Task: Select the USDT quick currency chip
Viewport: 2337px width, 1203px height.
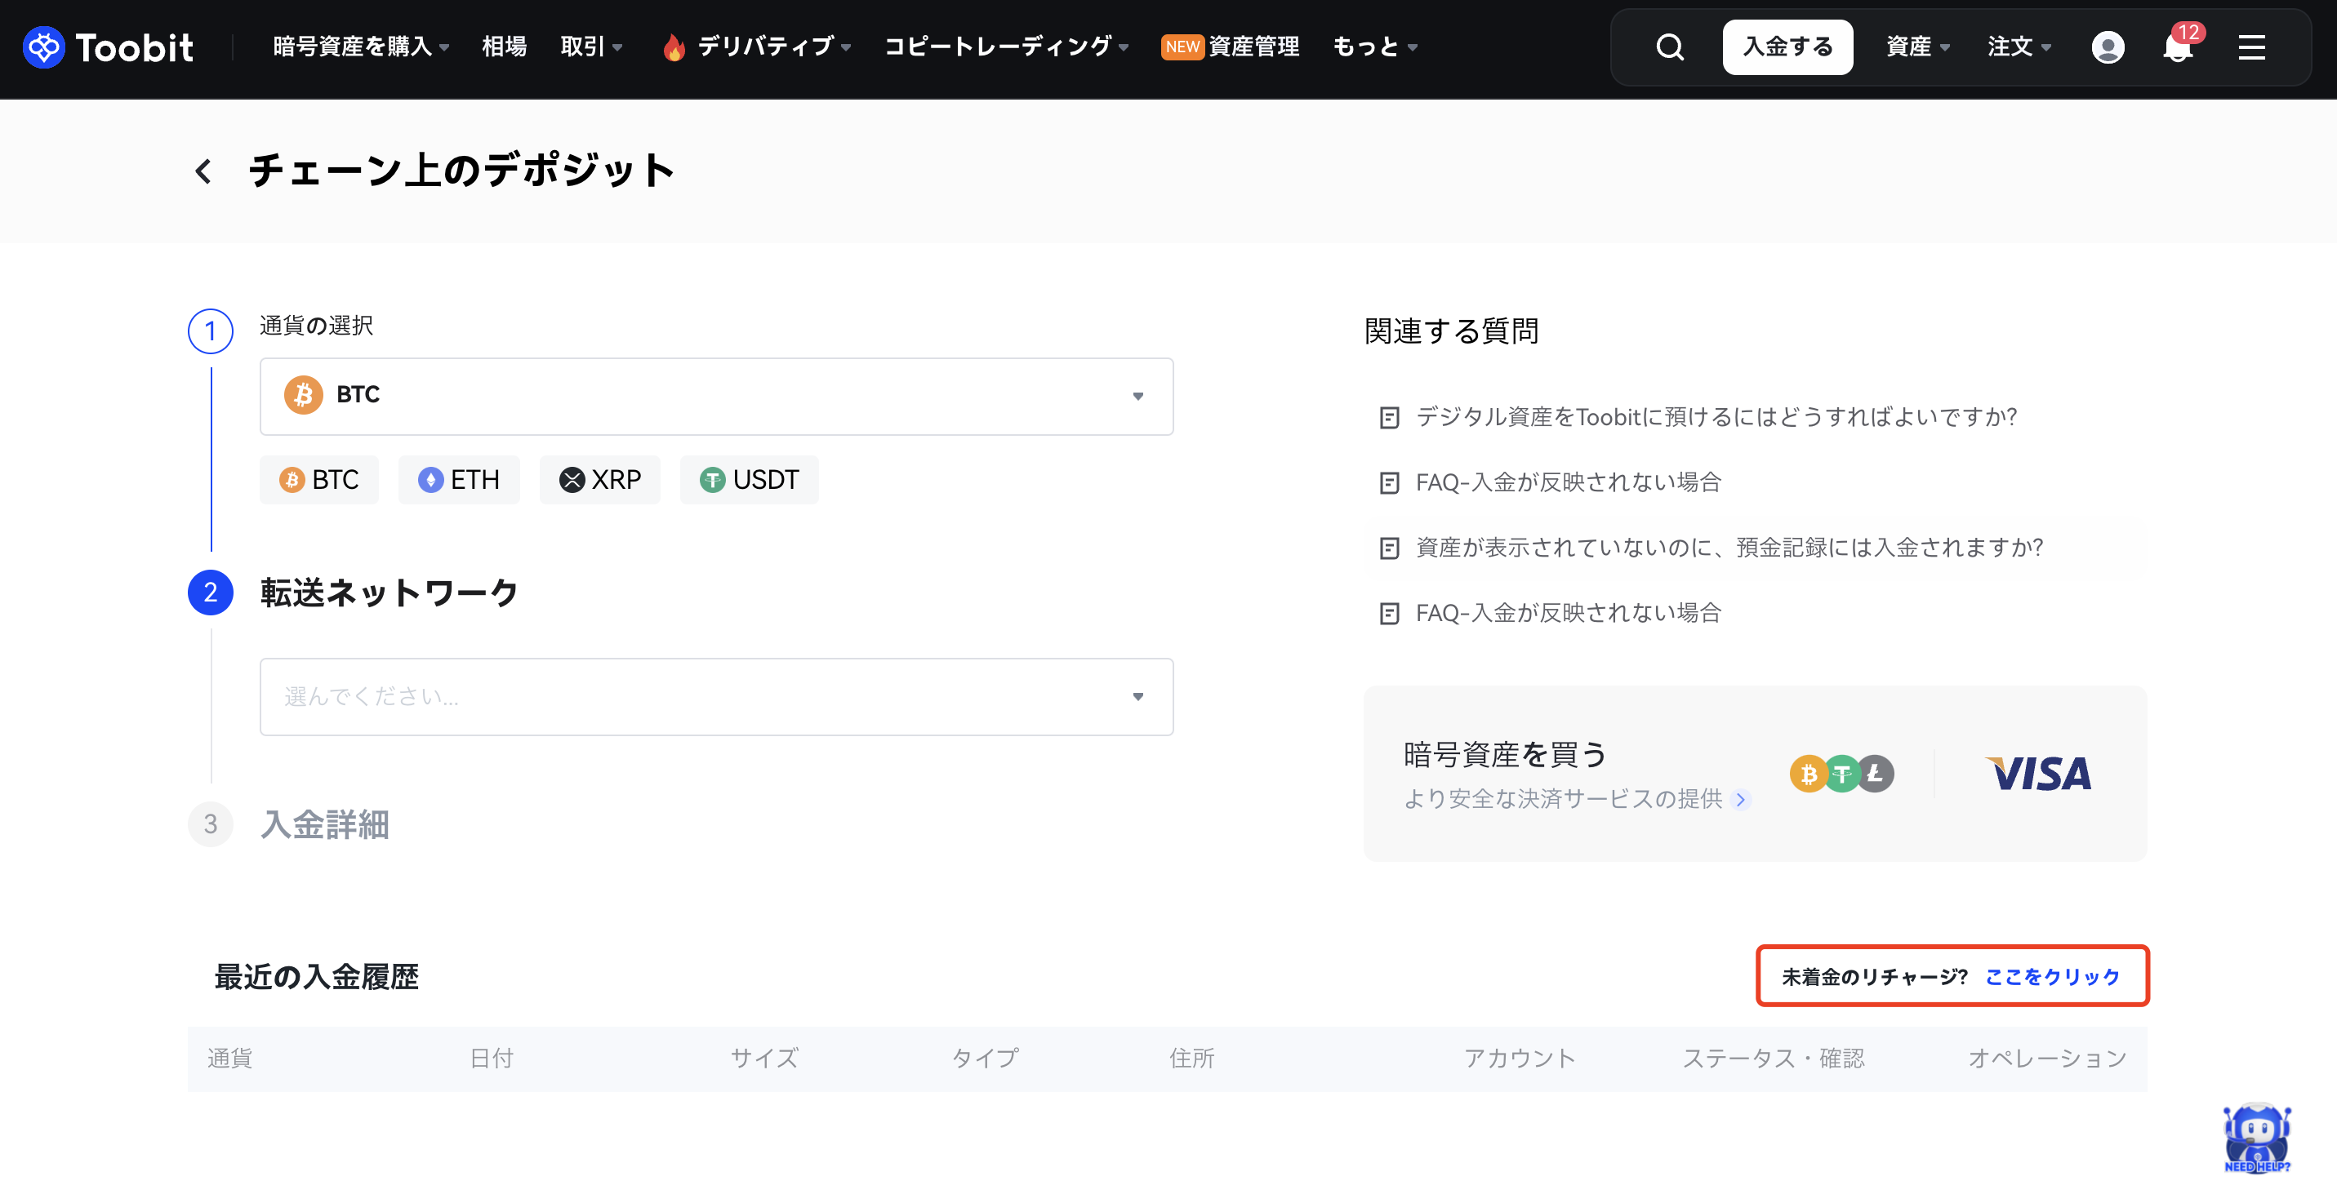Action: [x=750, y=480]
